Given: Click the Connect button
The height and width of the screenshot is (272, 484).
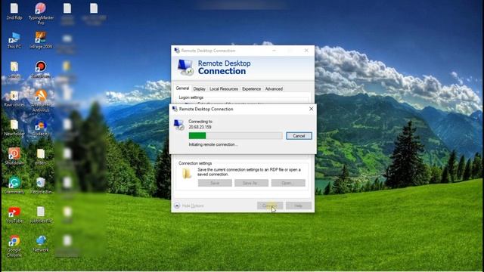Looking at the screenshot, I should (270, 206).
